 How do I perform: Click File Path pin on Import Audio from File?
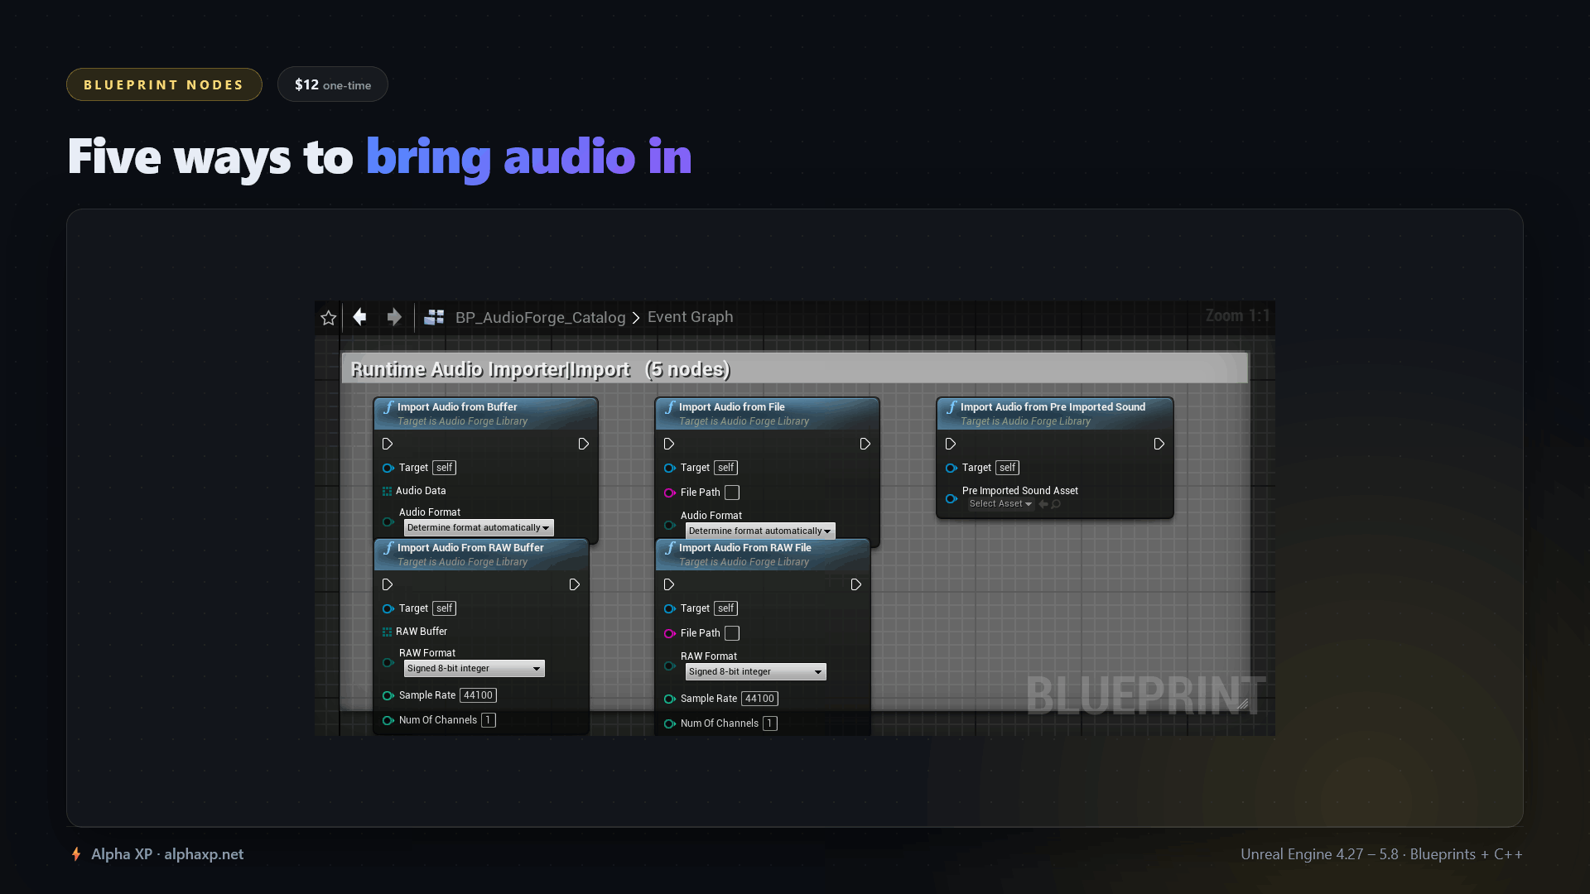(670, 493)
